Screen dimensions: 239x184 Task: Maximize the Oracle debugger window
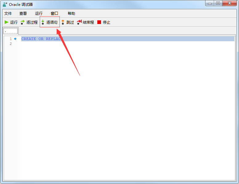pyautogui.click(x=218, y=3)
